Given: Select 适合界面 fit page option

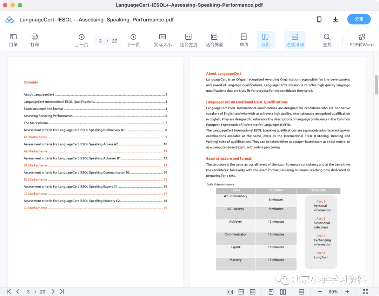Looking at the screenshot, I should 214,40.
